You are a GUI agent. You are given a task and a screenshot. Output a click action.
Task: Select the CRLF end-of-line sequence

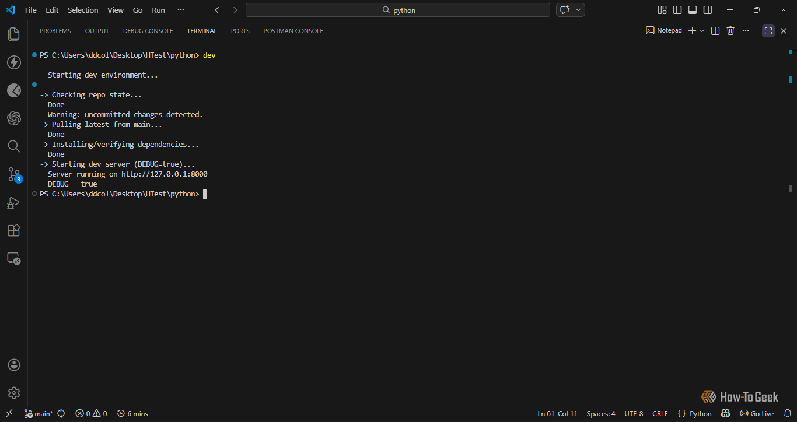click(x=660, y=414)
